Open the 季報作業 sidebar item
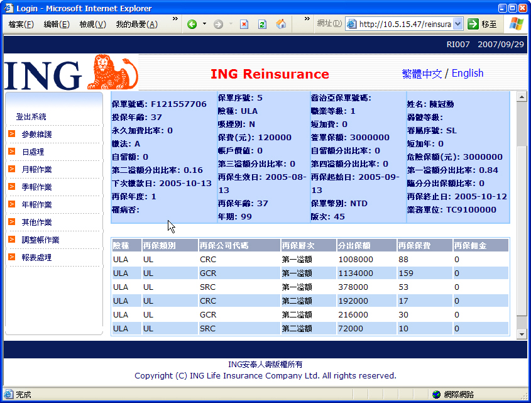This screenshot has height=403, width=531. tap(36, 187)
